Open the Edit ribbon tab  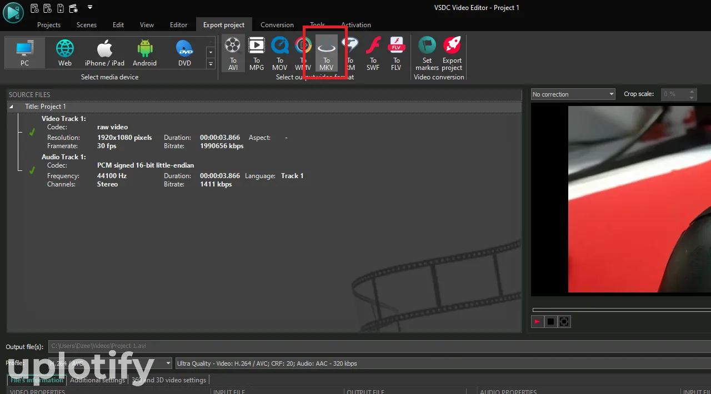click(x=118, y=25)
